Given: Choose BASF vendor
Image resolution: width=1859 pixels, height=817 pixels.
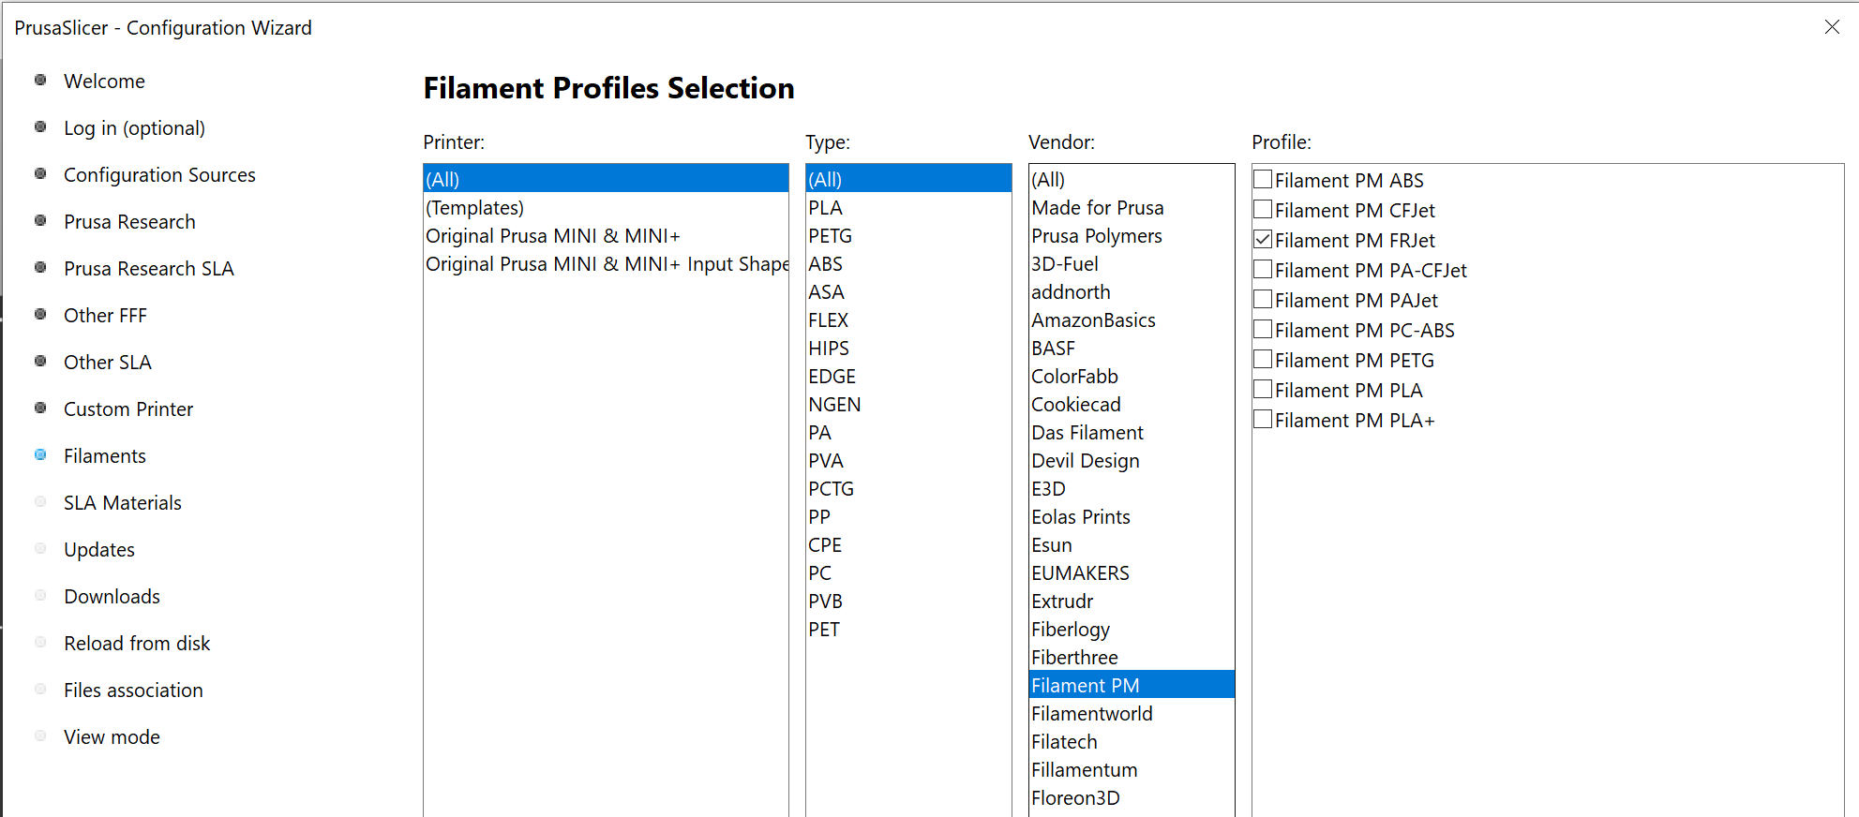Looking at the screenshot, I should click(1132, 348).
